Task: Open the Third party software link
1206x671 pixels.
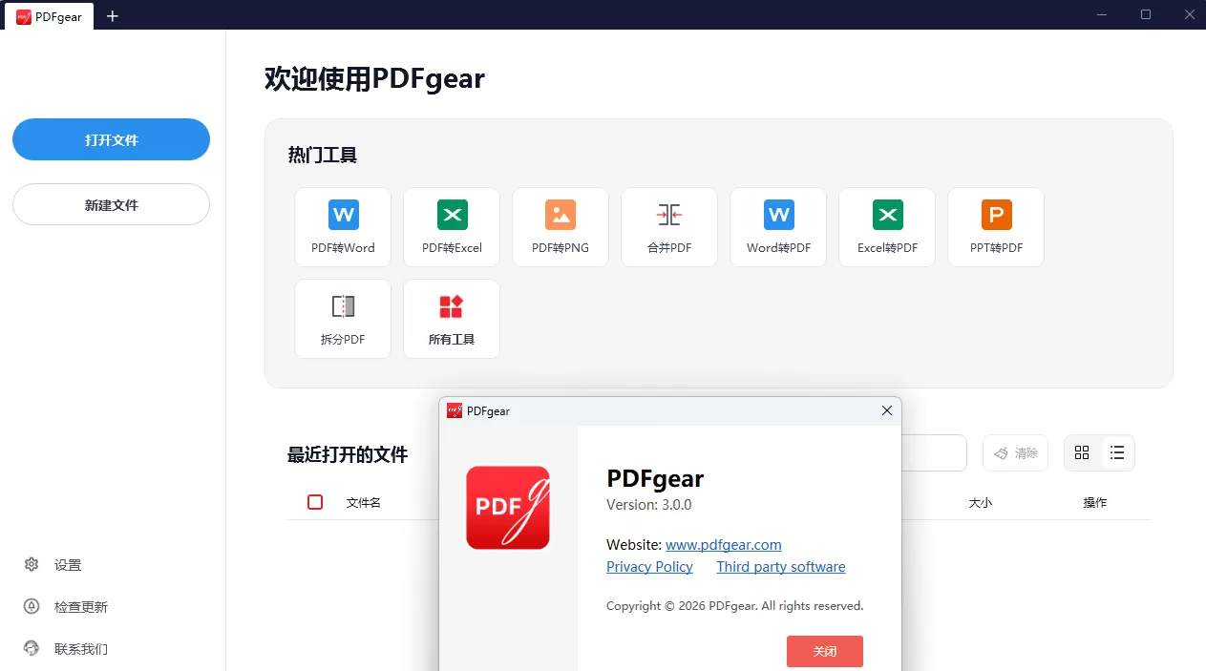Action: pos(781,566)
